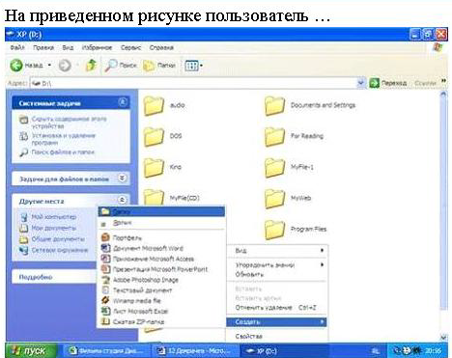Image resolution: width=452 pixels, height=358 pixels.
Task: Expand Задачи для файлов и папок panel
Action: (x=122, y=178)
